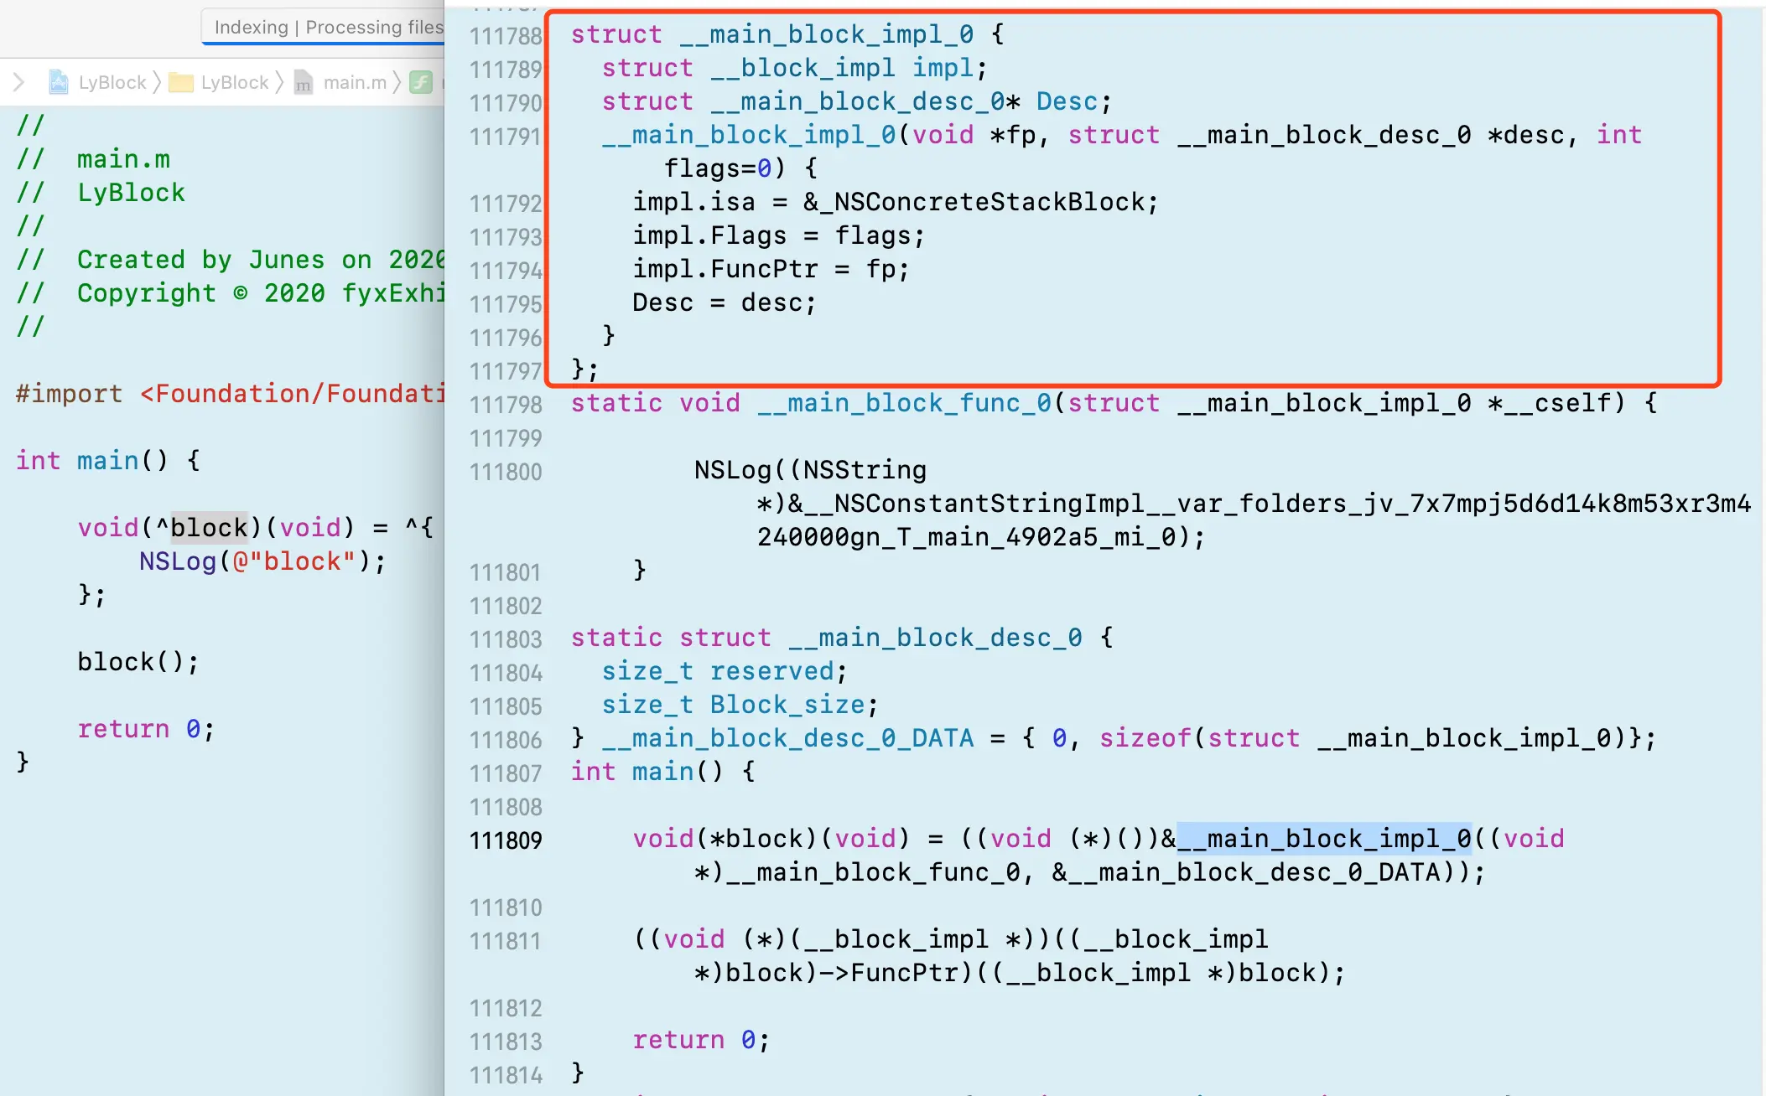Click the block(); call in main.m
1766x1096 pixels.
point(138,662)
